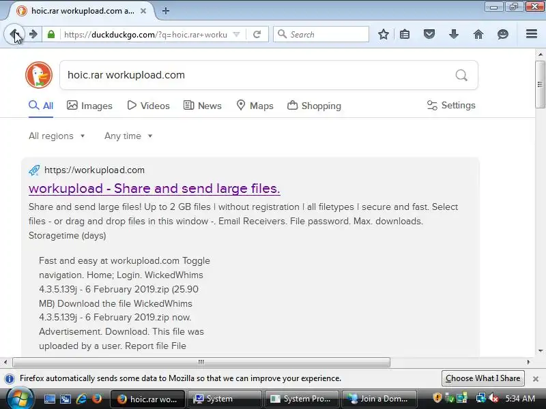The width and height of the screenshot is (546, 409).
Task: Go to the Firefox home page icon
Action: (x=478, y=34)
